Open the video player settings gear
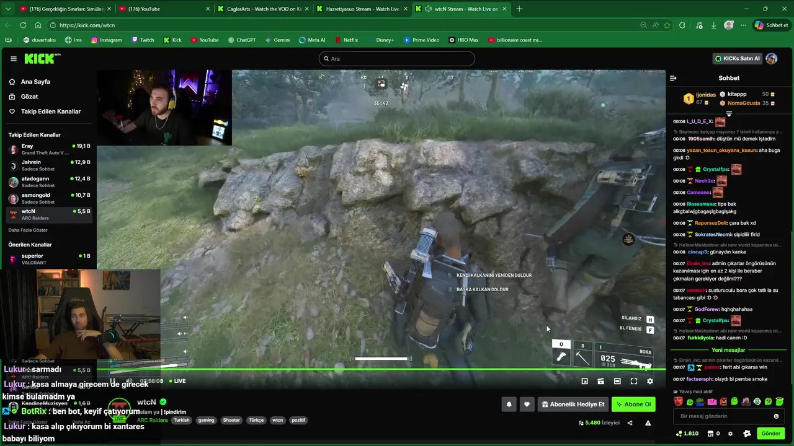Viewport: 794px width, 446px height. point(649,382)
